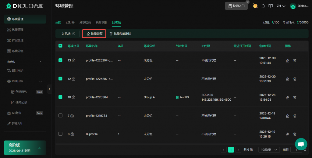Open the notification bell icon

[263, 6]
